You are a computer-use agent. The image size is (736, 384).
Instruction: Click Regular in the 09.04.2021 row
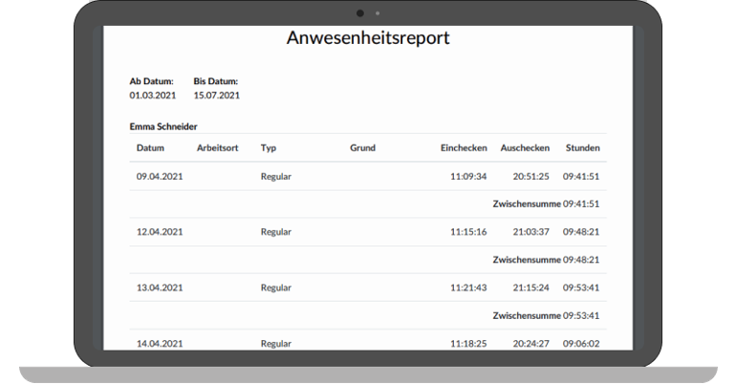(x=276, y=177)
